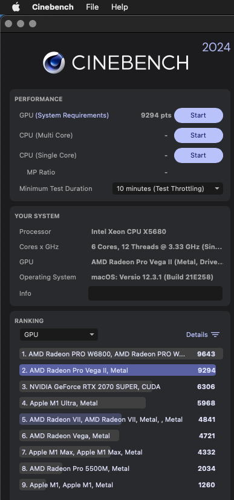Click the Info text field

pos(155,293)
